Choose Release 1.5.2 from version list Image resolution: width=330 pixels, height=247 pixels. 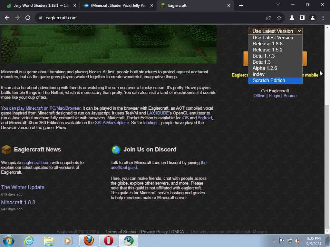point(275,50)
